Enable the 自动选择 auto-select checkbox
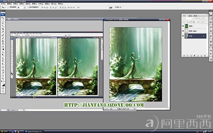Viewport: 213px width, 133px height. 9,7
